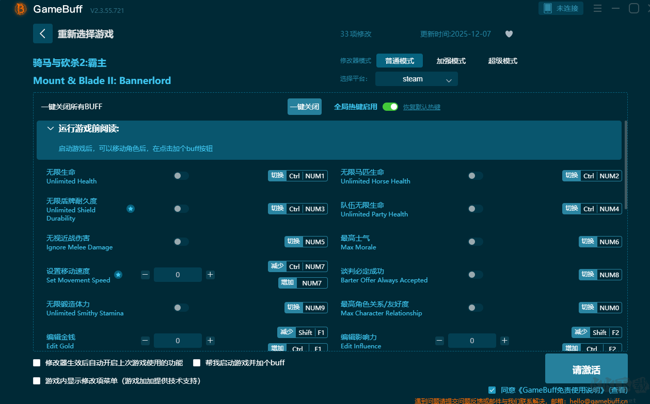Check auto-enable last used functions checkbox
The height and width of the screenshot is (404, 650).
37,363
